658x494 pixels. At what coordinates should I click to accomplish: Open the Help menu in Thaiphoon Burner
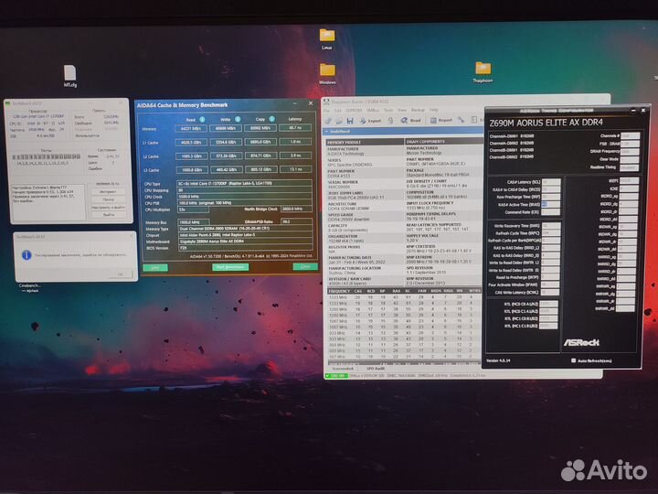point(433,110)
